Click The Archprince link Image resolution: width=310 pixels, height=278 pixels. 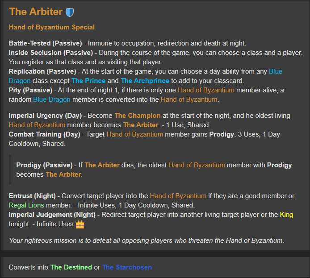point(145,81)
